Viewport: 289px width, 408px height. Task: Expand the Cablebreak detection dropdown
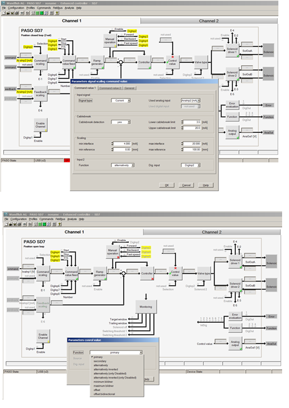(x=121, y=122)
